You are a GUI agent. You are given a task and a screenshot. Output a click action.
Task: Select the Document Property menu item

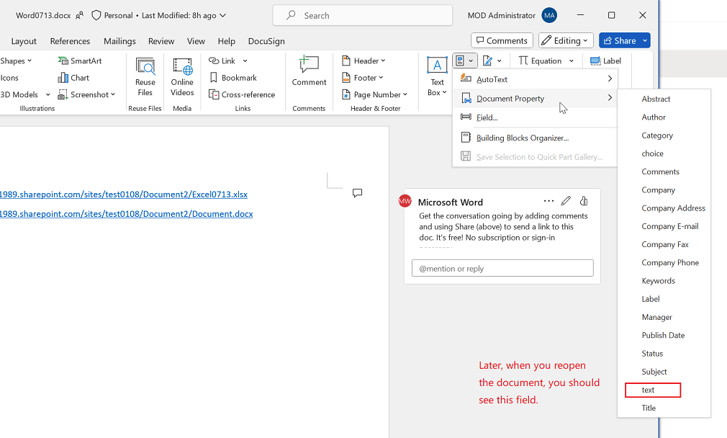click(x=535, y=99)
